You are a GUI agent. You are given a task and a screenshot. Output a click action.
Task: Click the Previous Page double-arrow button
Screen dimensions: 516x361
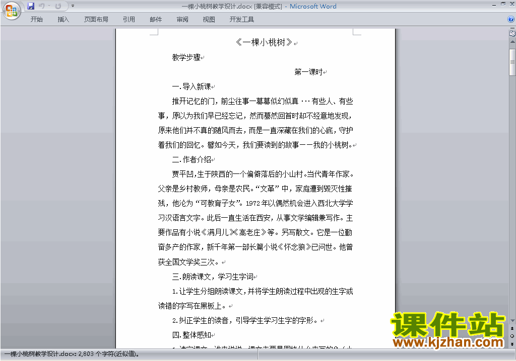coord(512,328)
